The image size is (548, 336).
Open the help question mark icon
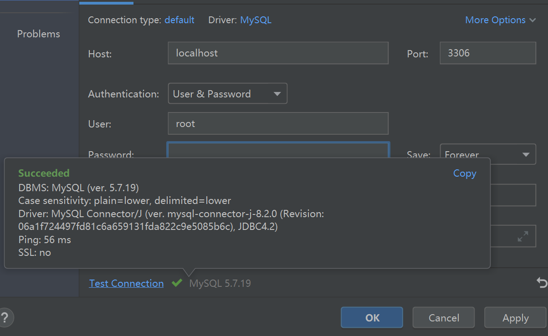click(5, 317)
